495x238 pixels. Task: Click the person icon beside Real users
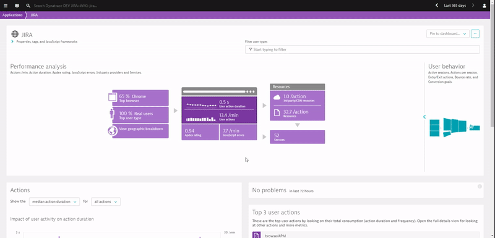click(112, 114)
